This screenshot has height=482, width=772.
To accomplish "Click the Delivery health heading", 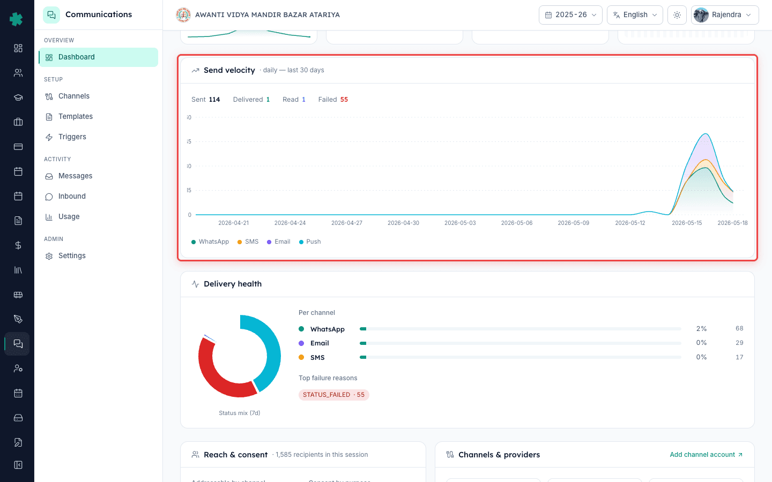I will [233, 284].
